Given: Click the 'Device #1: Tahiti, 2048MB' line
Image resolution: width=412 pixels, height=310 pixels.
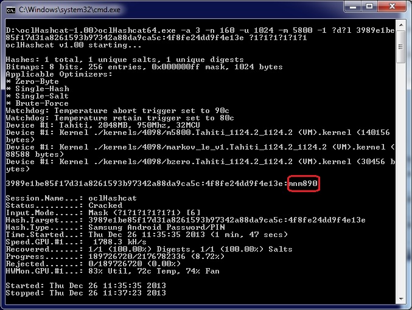Looking at the screenshot, I should 103,125.
